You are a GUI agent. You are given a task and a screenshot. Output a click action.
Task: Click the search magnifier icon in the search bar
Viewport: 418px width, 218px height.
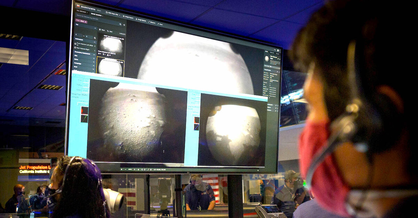[120, 25]
